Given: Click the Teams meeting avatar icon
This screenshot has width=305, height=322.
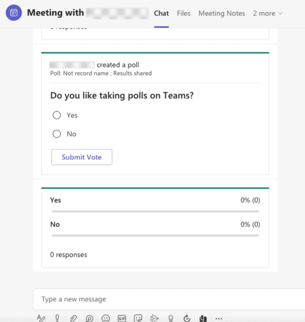Looking at the screenshot, I should point(14,13).
